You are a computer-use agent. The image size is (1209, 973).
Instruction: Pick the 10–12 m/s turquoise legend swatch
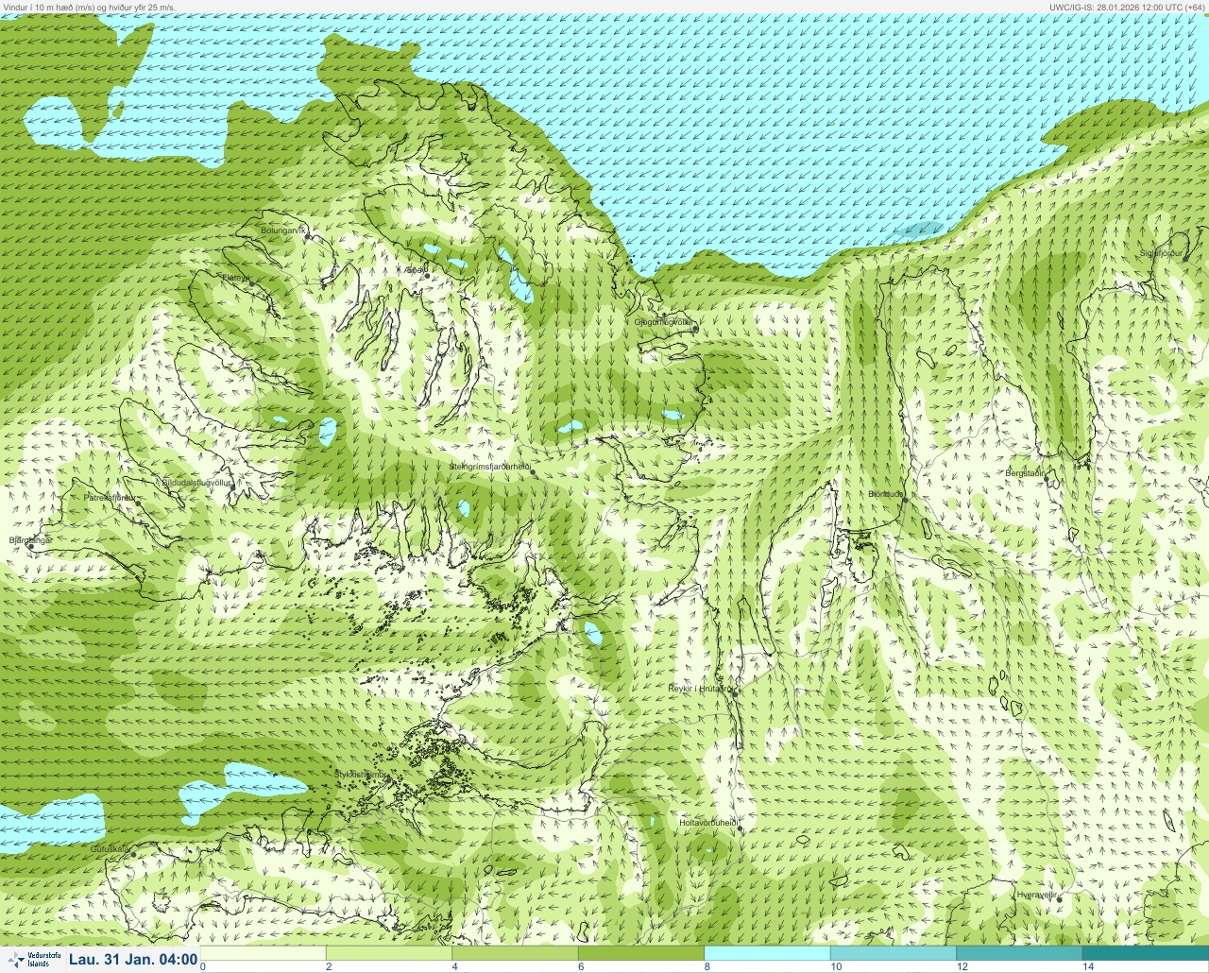(894, 953)
